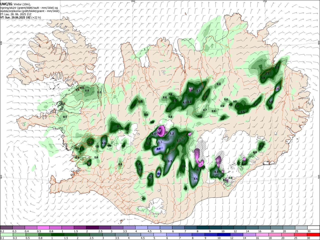Click the '0.1' label on rain legend row

[2, 238]
